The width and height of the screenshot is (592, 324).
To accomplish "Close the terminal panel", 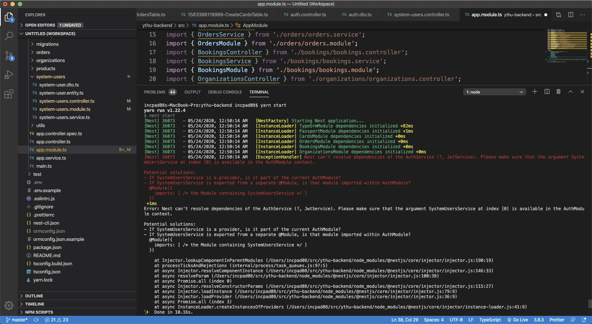I will pos(582,92).
